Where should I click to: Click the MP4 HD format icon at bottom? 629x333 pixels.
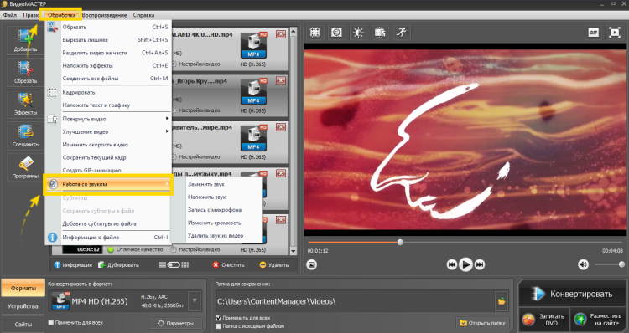pos(60,301)
